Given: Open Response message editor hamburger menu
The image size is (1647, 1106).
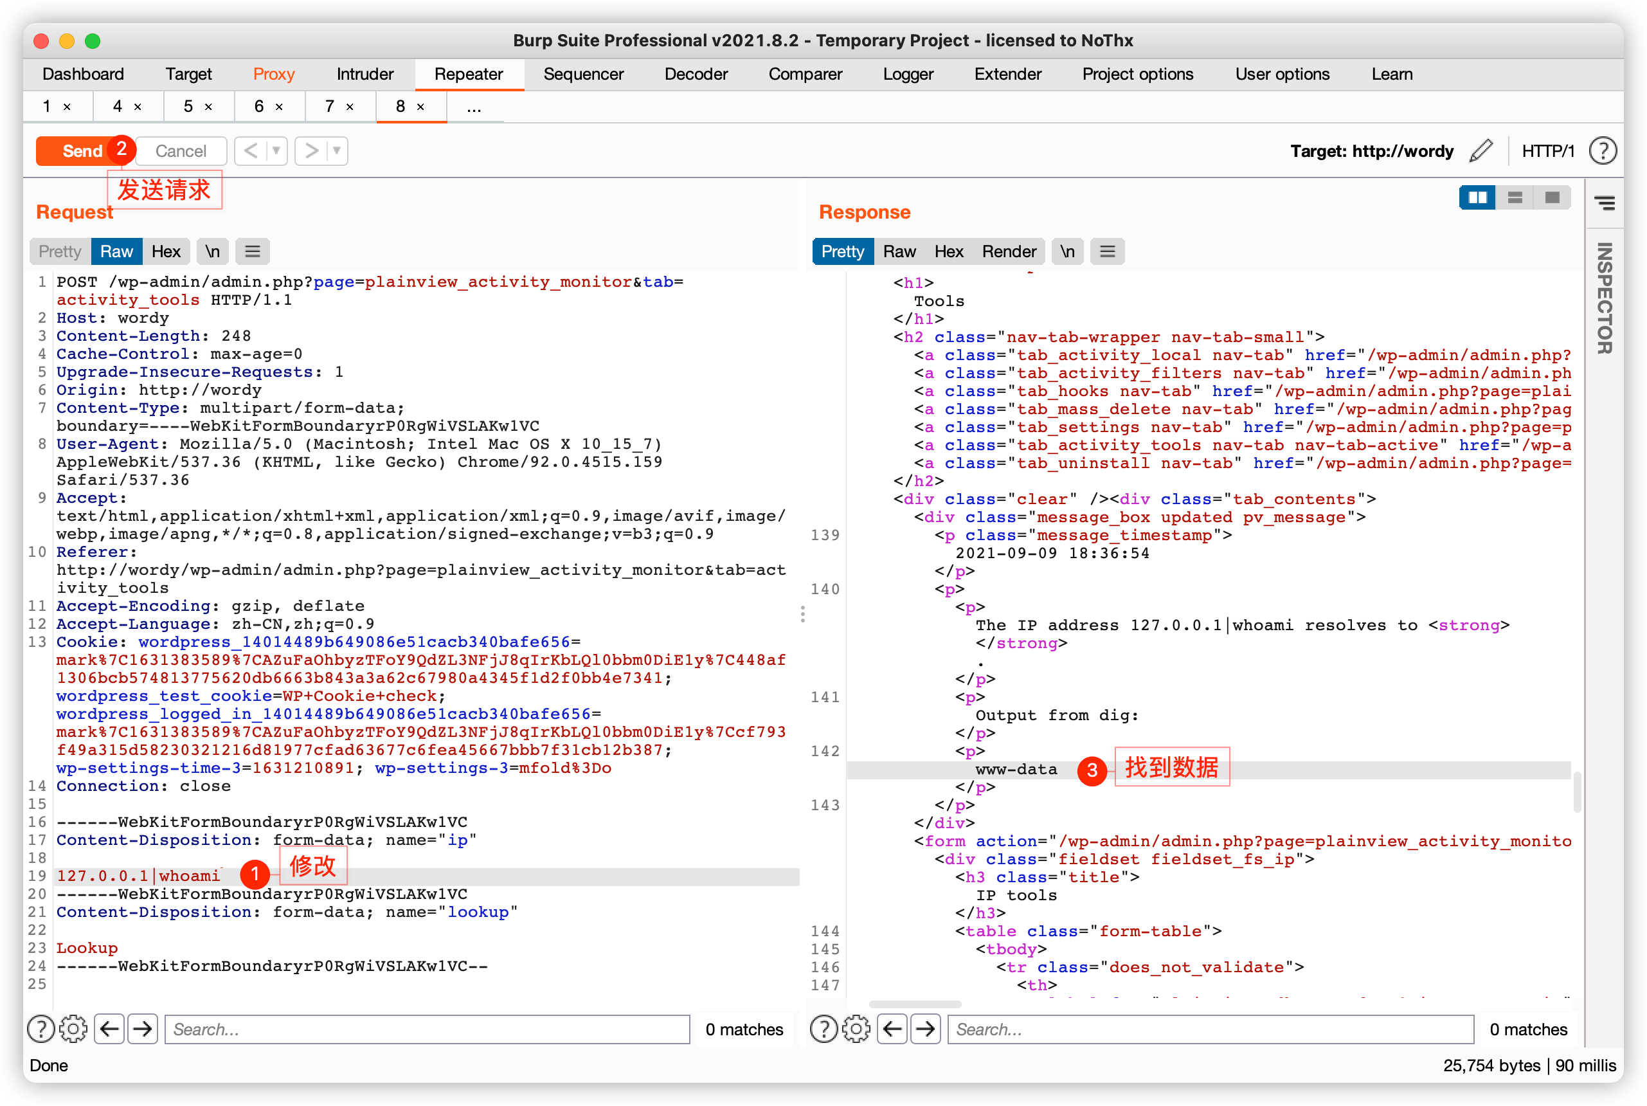Looking at the screenshot, I should coord(1107,251).
